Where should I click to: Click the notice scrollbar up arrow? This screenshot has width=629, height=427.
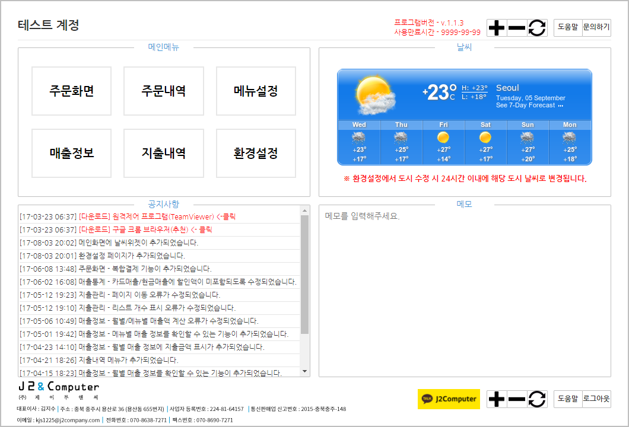pos(304,211)
